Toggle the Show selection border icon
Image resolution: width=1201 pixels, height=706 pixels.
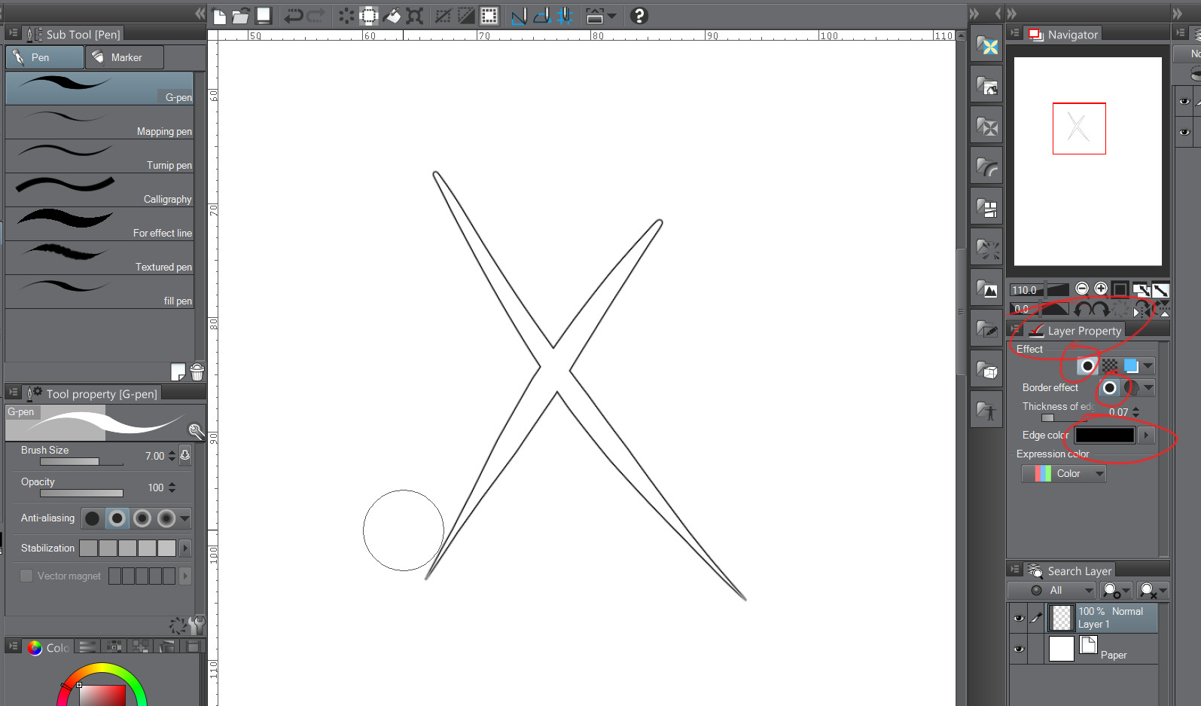click(x=489, y=16)
